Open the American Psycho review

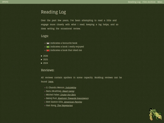[x=73, y=102]
